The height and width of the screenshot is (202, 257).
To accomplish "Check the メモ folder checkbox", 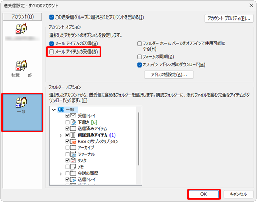I will tap(67, 166).
